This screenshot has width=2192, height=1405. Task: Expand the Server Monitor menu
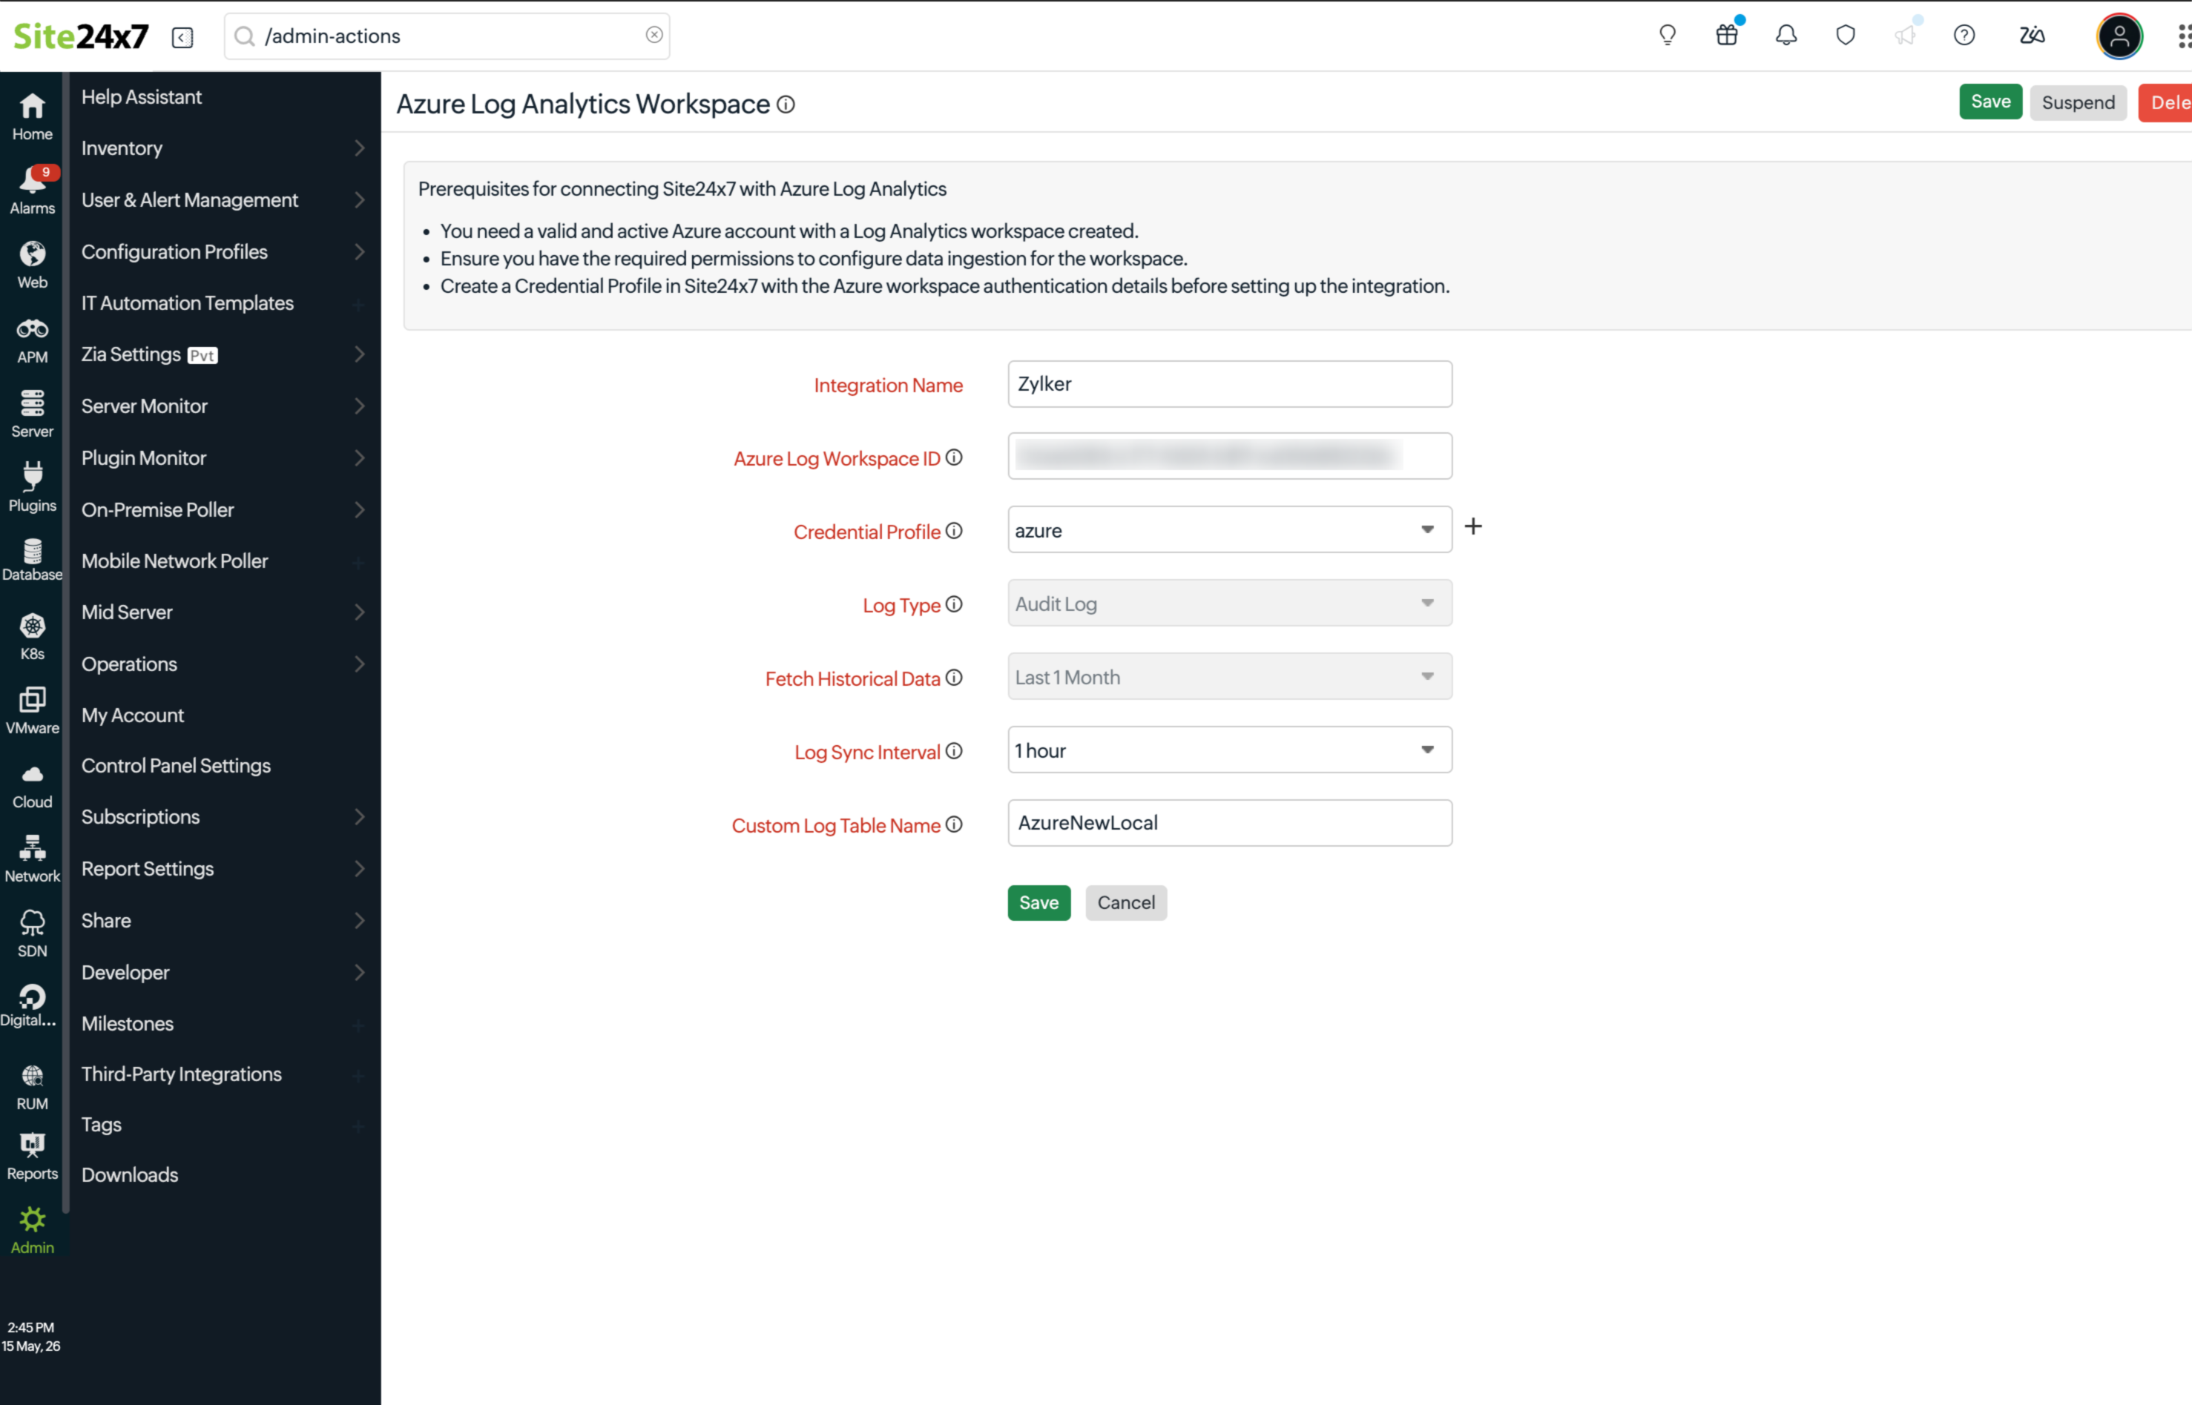[223, 406]
